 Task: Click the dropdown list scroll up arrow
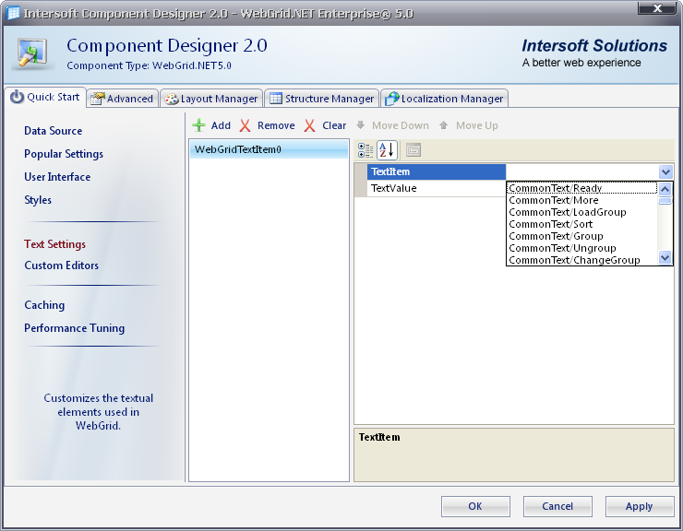click(665, 189)
